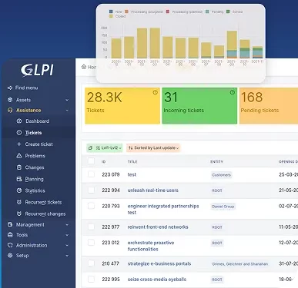Open the Planning menu item
Image resolution: width=298 pixels, height=288 pixels.
click(x=34, y=179)
